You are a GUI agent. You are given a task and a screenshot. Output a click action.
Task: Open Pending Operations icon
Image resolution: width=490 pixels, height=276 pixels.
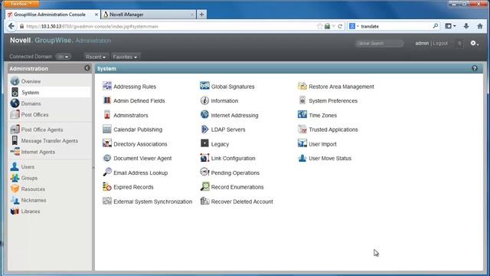[204, 172]
